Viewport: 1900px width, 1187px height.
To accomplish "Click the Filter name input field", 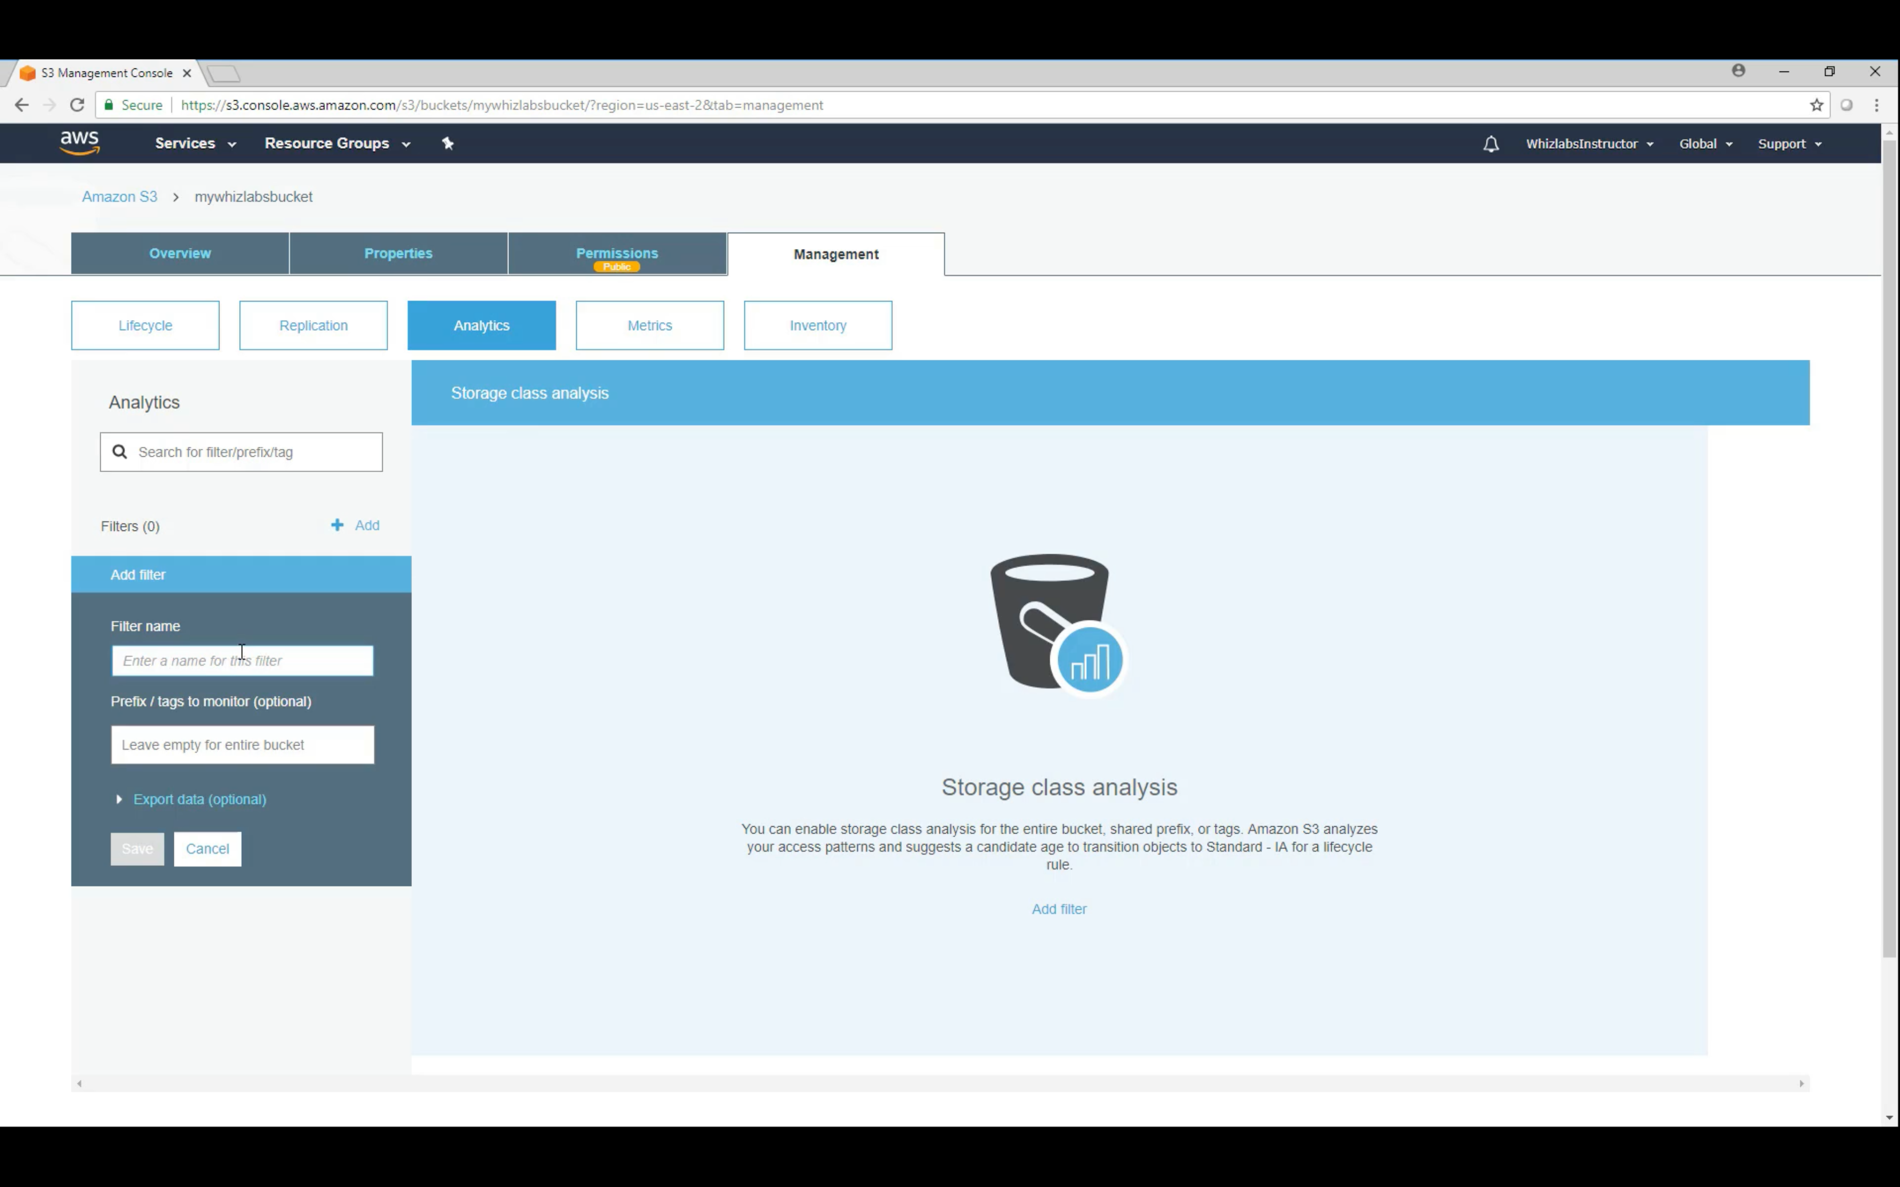I will (x=242, y=661).
